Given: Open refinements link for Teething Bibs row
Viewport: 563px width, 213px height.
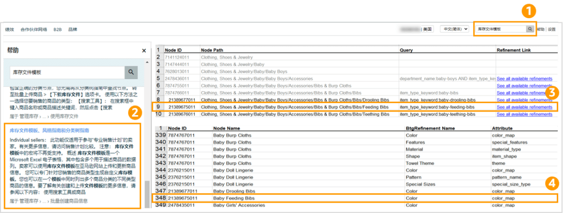Looking at the screenshot, I should pyautogui.click(x=524, y=114).
